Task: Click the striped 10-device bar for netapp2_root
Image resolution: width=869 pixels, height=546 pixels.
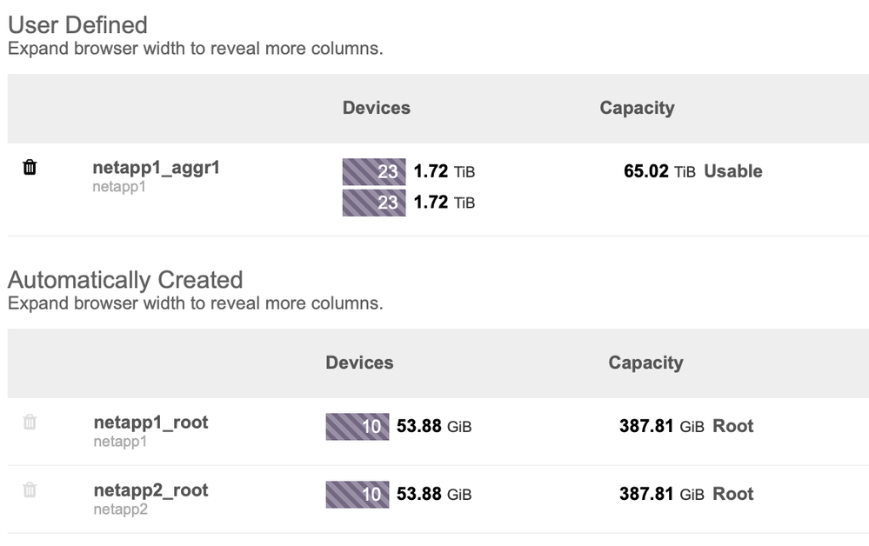Action: click(x=358, y=494)
